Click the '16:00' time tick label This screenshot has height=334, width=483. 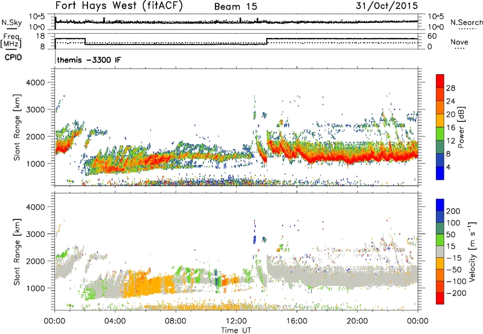[x=296, y=321]
